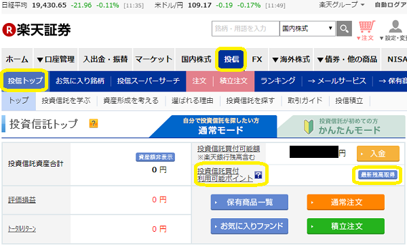Click the 自動ログア link at top right

point(391,5)
